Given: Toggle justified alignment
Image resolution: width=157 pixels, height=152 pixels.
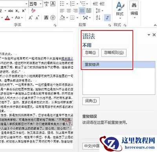Looking at the screenshot, I should [82, 11].
